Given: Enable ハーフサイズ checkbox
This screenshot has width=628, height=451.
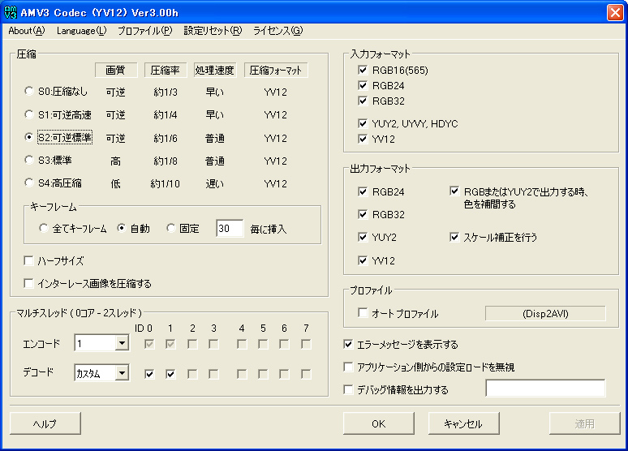Looking at the screenshot, I should pyautogui.click(x=29, y=260).
